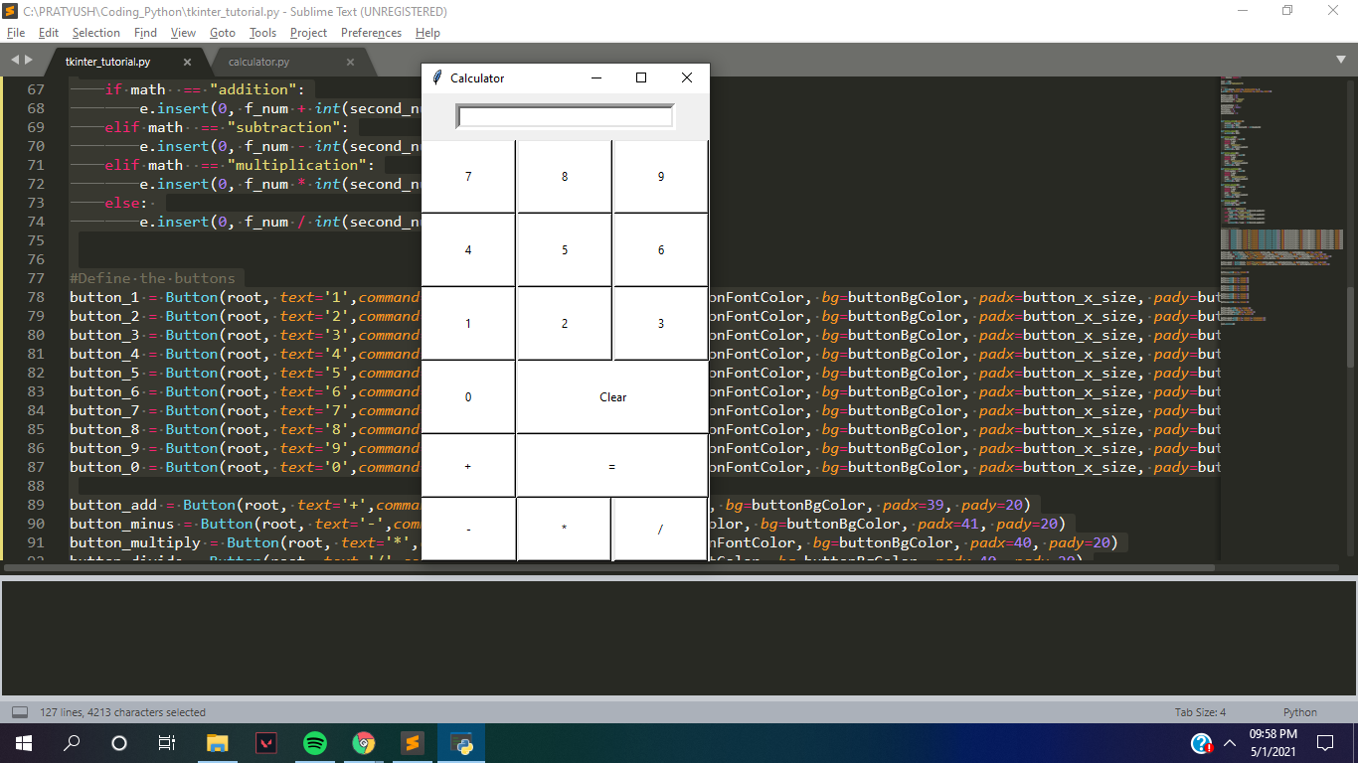Open the Selection menu

(x=96, y=33)
